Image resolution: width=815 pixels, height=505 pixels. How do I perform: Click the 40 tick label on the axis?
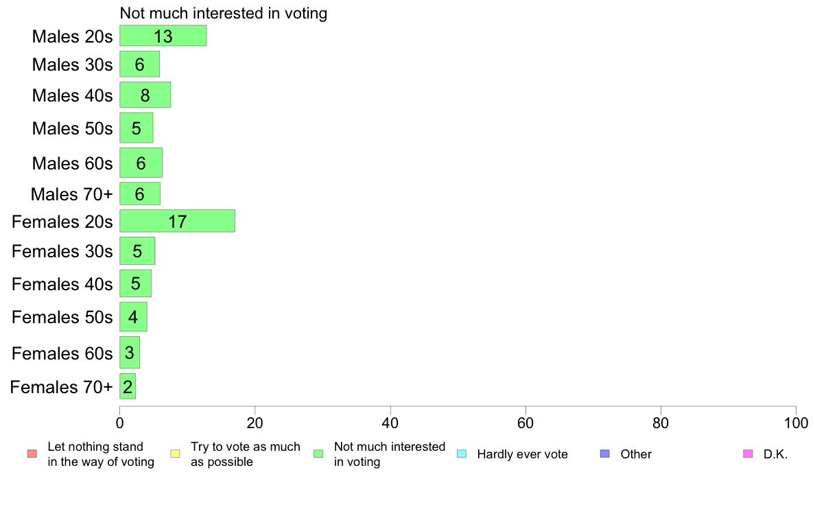[390, 423]
